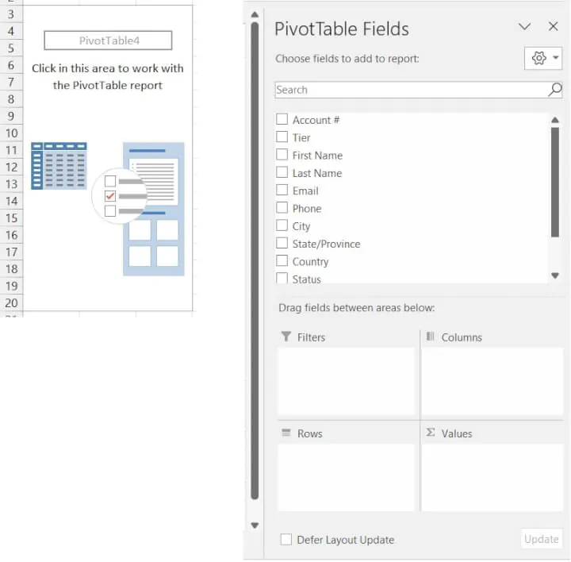Click the field list scroll up arrow
Image resolution: width=571 pixels, height=562 pixels.
tap(555, 120)
